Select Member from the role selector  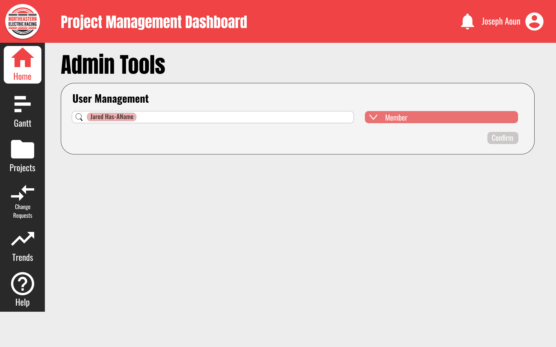(396, 117)
